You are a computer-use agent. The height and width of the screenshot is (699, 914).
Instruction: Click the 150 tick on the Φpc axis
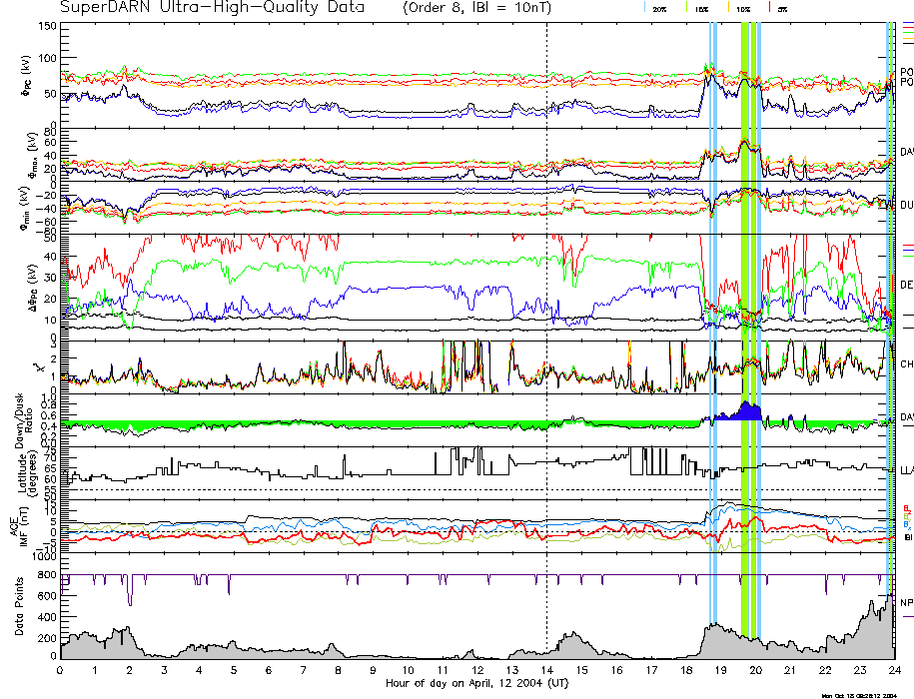click(x=48, y=26)
